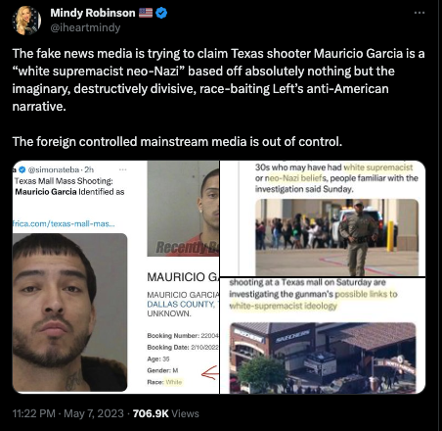Click the DALLAS COUNTY link in the booking record
This screenshot has width=442, height=431.
coord(180,304)
